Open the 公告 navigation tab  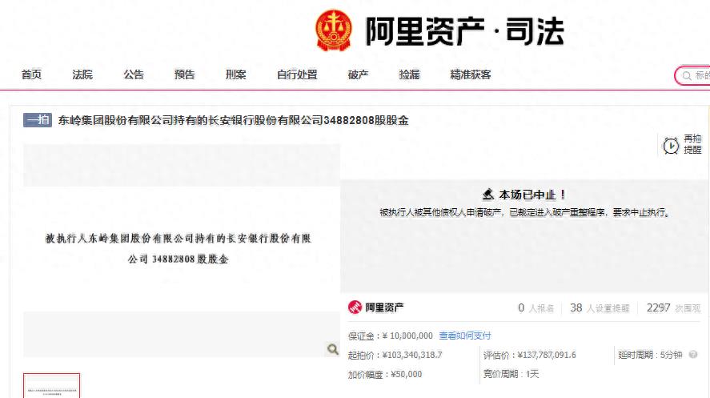click(x=134, y=74)
